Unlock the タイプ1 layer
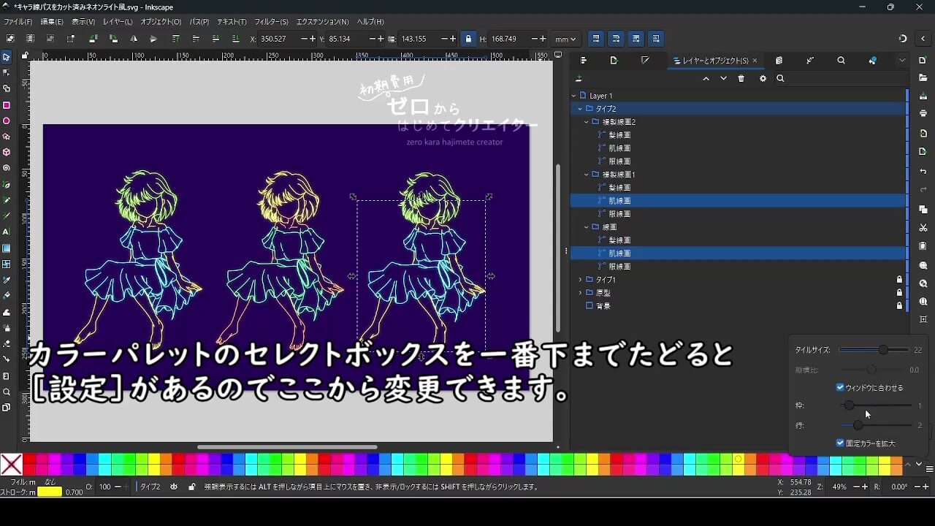The width and height of the screenshot is (935, 526). [899, 280]
